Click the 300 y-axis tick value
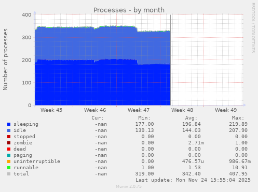This screenshot has width=258, height=192. click(x=26, y=37)
